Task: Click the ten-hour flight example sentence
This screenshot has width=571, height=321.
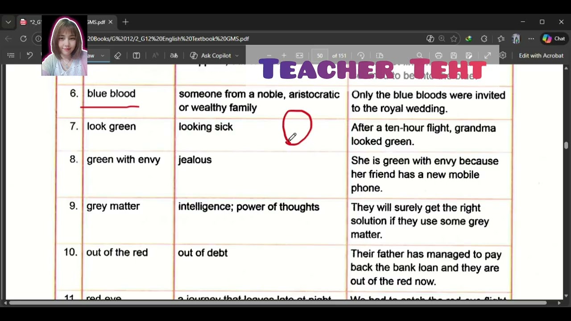Action: (423, 135)
